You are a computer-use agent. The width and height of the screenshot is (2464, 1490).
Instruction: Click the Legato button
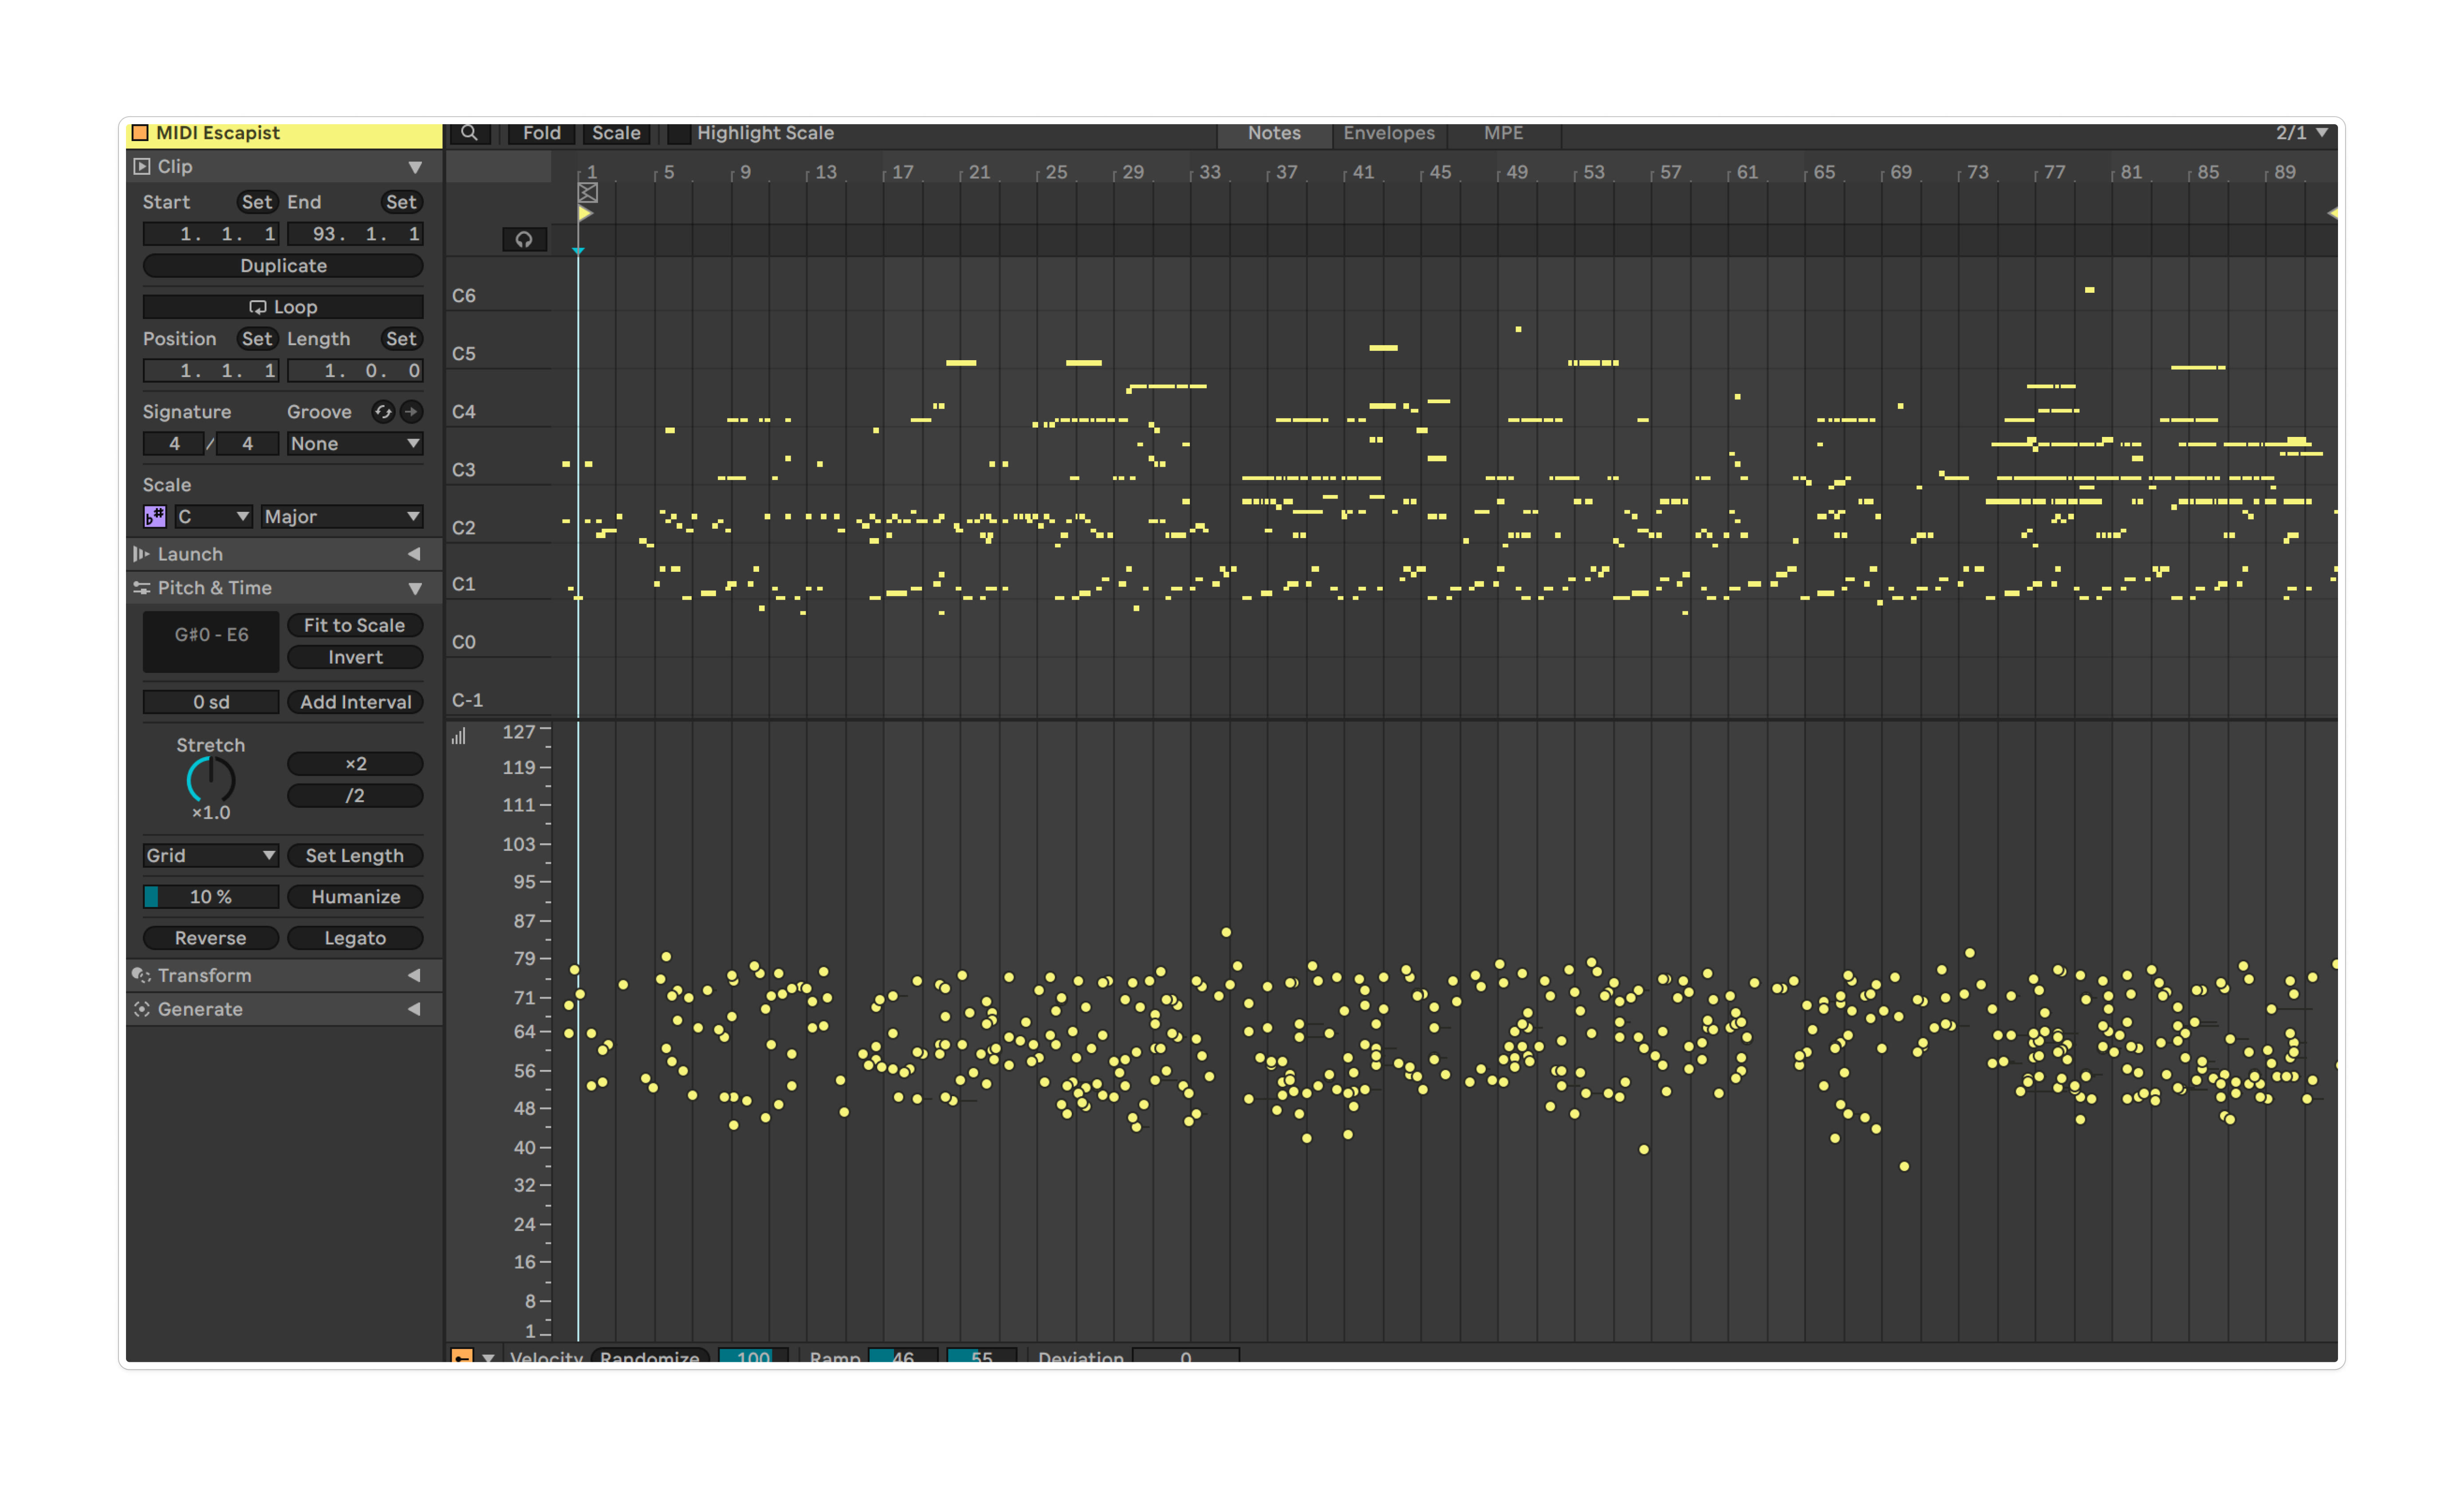tap(355, 938)
